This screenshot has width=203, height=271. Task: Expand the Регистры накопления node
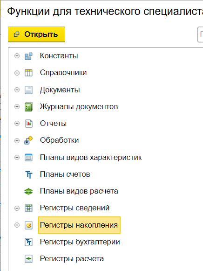pos(17,225)
